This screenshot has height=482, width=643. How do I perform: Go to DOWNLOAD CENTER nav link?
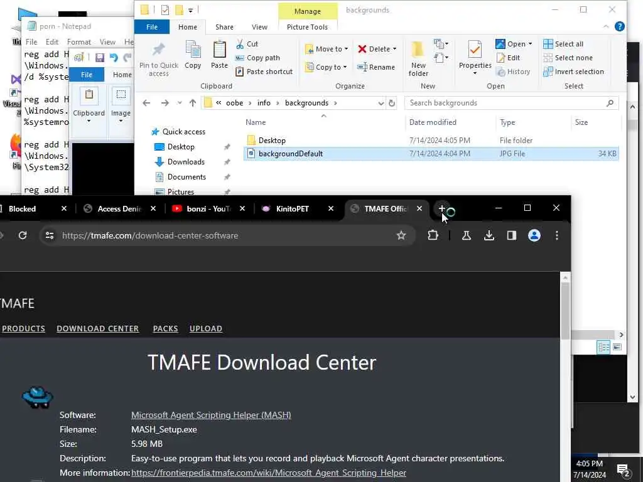pyautogui.click(x=97, y=329)
